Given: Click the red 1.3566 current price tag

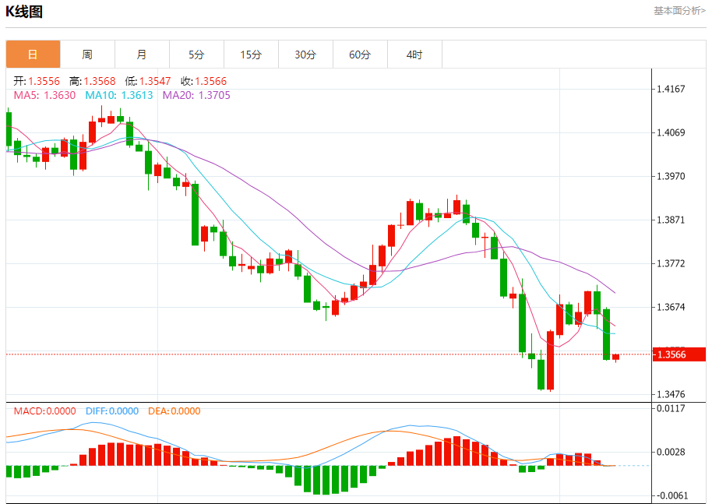Looking at the screenshot, I should point(671,355).
